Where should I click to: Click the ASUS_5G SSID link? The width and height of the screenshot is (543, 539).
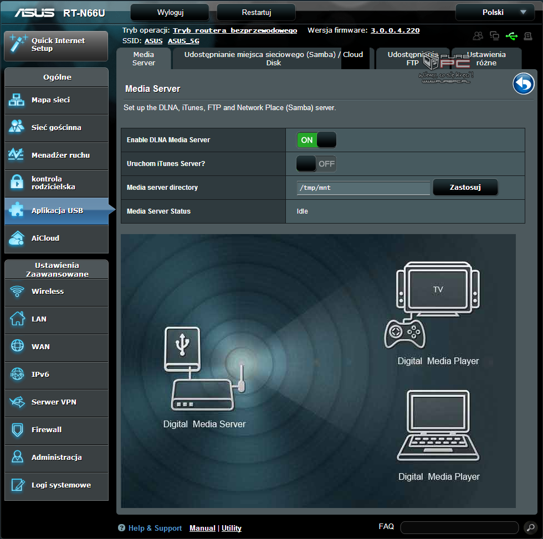(x=183, y=41)
